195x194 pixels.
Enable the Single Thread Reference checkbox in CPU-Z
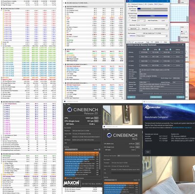pos(130,10)
